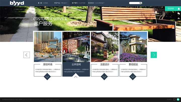Click the WeChat icon in right sidebar
Screen dimensions: 181x102
pyautogui.click(x=179, y=13)
